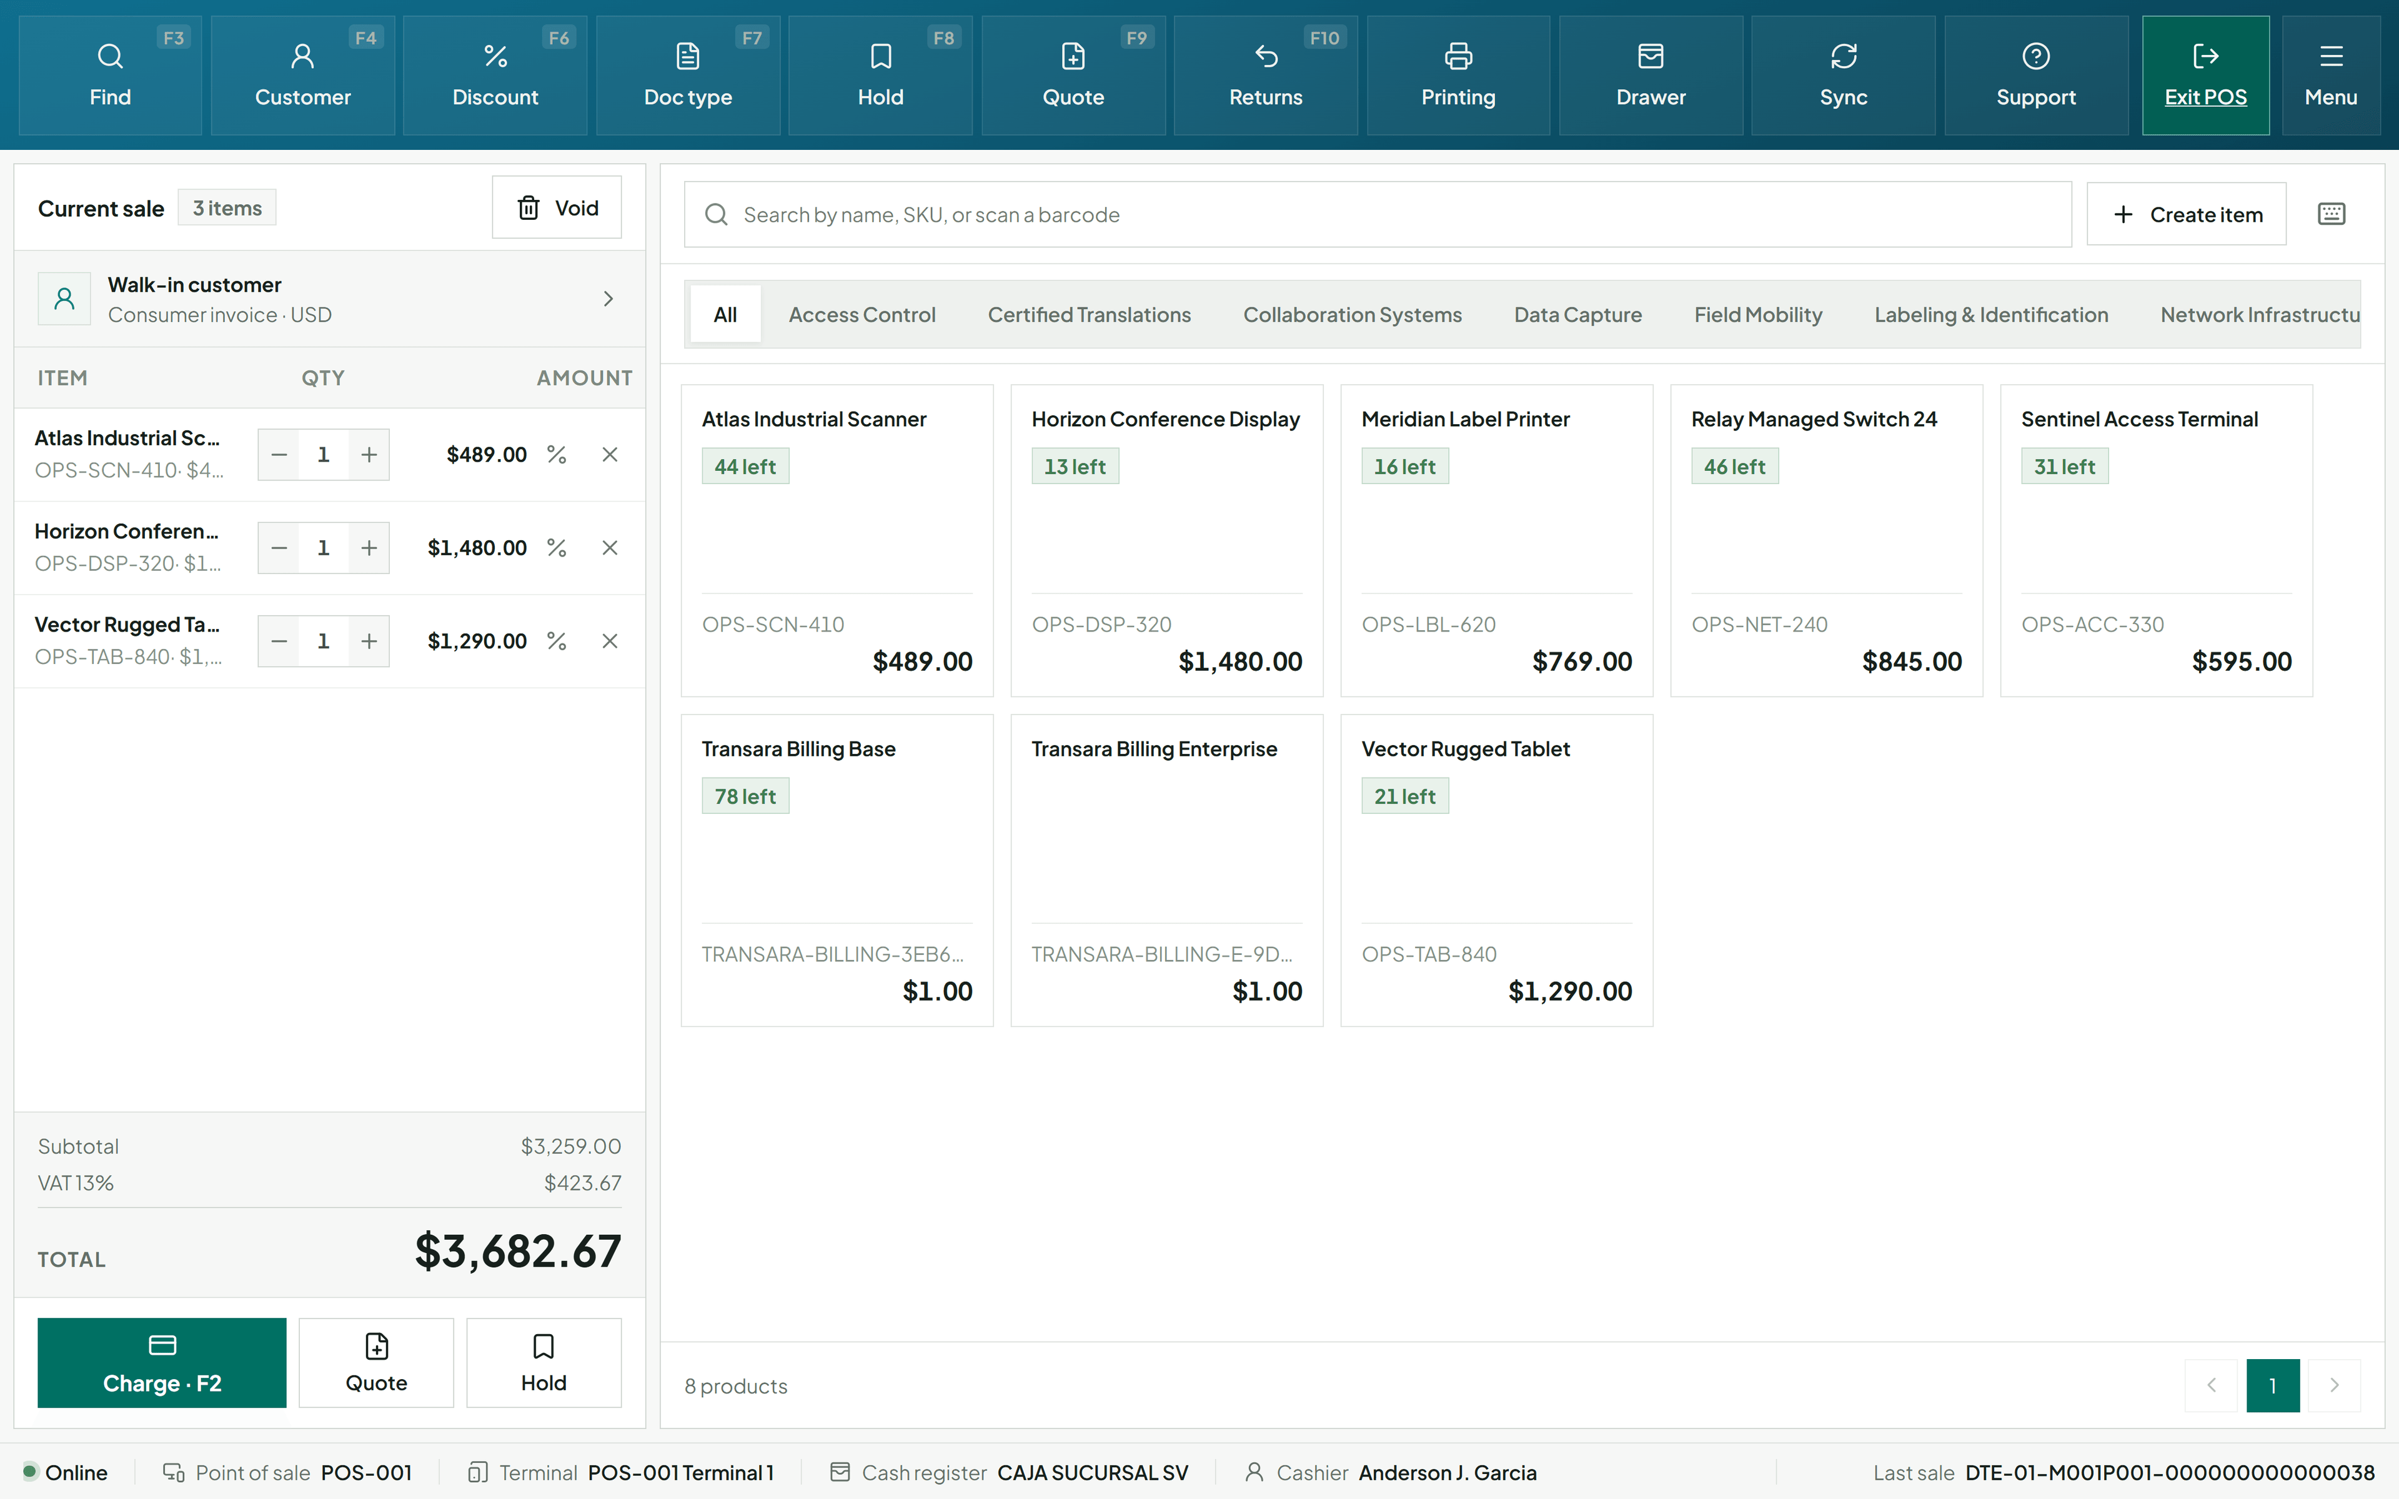Add Horizon Conference Display product card
Viewport: 2399px width, 1499px height.
click(1167, 540)
